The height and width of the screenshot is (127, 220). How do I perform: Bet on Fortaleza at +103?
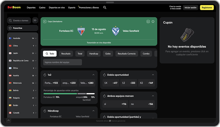(x=51, y=83)
